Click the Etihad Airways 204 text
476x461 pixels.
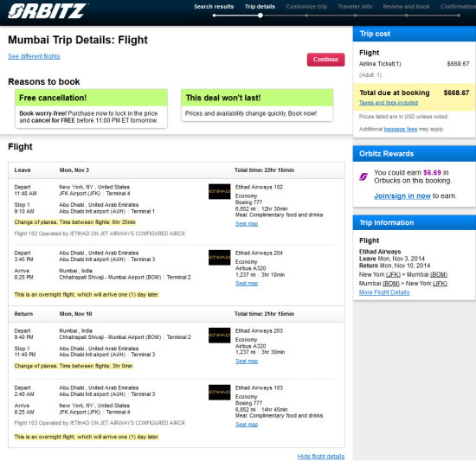point(259,253)
